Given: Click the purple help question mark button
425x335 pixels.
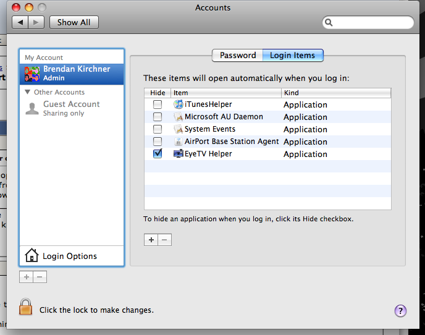Looking at the screenshot, I should pos(400,310).
